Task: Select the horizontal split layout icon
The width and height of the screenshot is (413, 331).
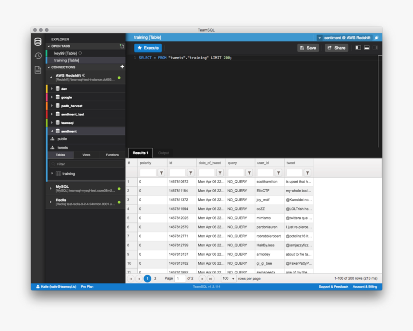Action: click(367, 48)
